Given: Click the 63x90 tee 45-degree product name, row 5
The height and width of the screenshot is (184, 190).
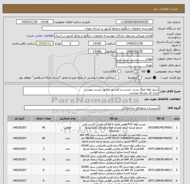Looking at the screenshot, I should tap(114, 170).
